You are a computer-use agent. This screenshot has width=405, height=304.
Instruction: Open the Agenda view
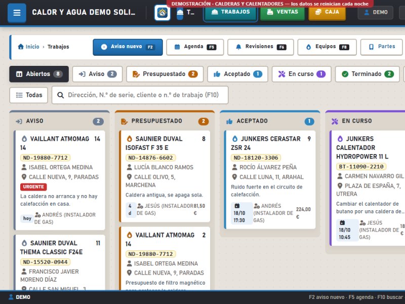[195, 47]
